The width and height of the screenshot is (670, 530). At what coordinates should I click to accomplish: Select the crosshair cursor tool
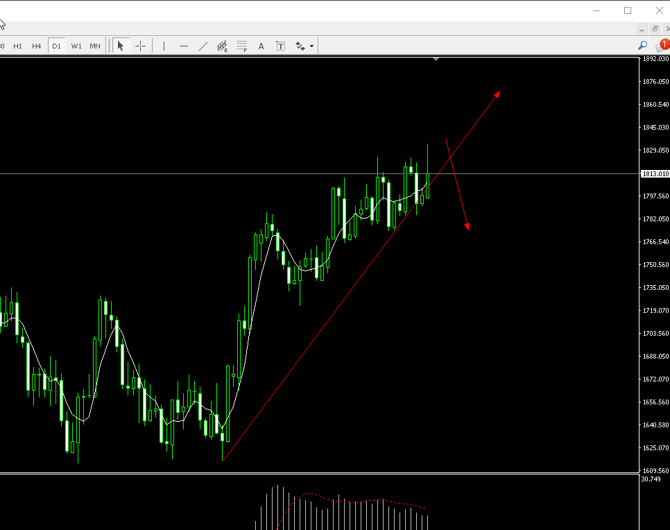tap(140, 46)
